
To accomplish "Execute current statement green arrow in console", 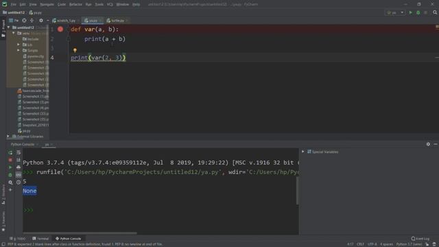I will (x=10, y=167).
